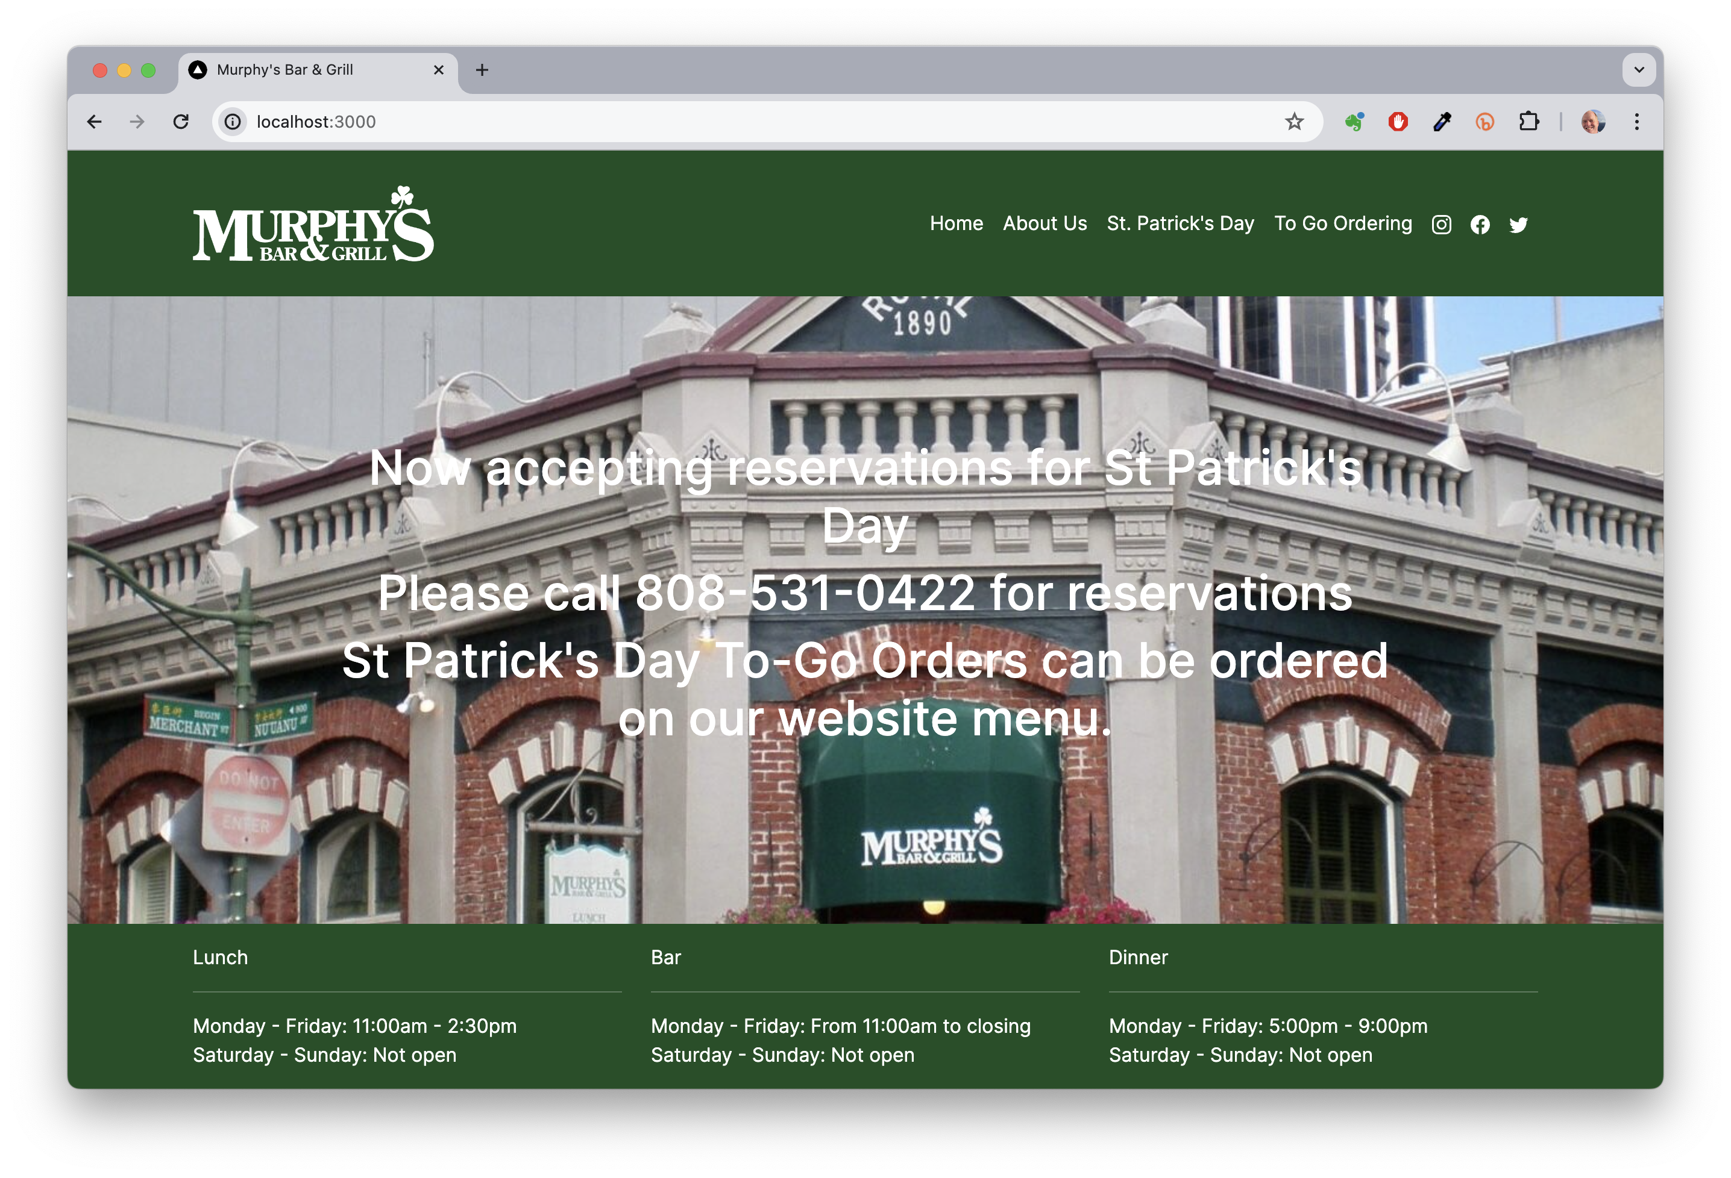
Task: Click the Murphy's Bar & Grill logo
Action: click(313, 225)
